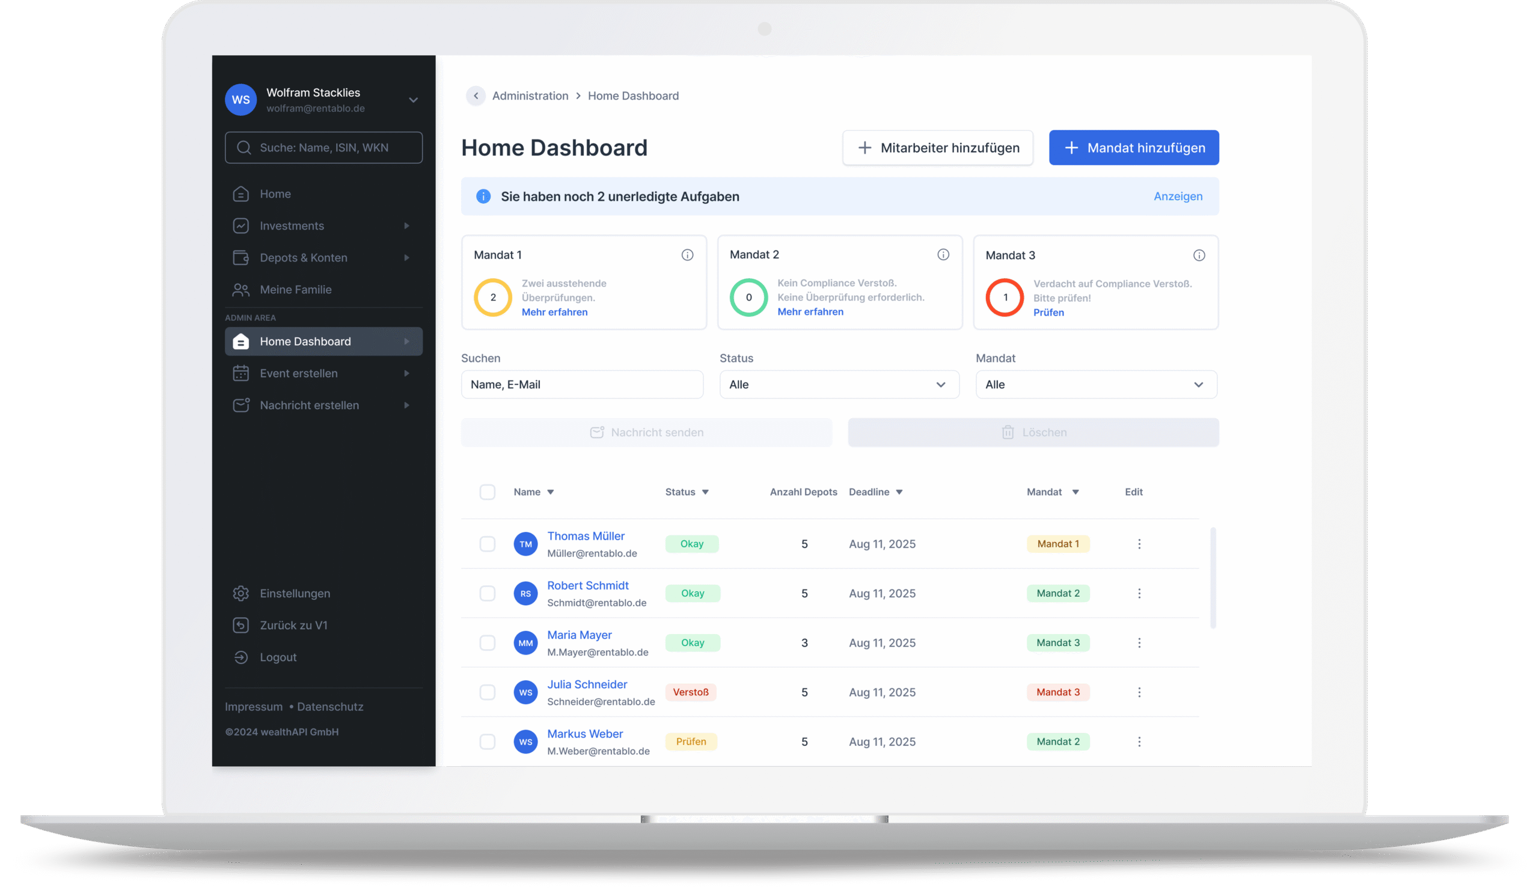Click the back arrow beside Administration breadcrumb
1539x890 pixels.
coord(476,96)
